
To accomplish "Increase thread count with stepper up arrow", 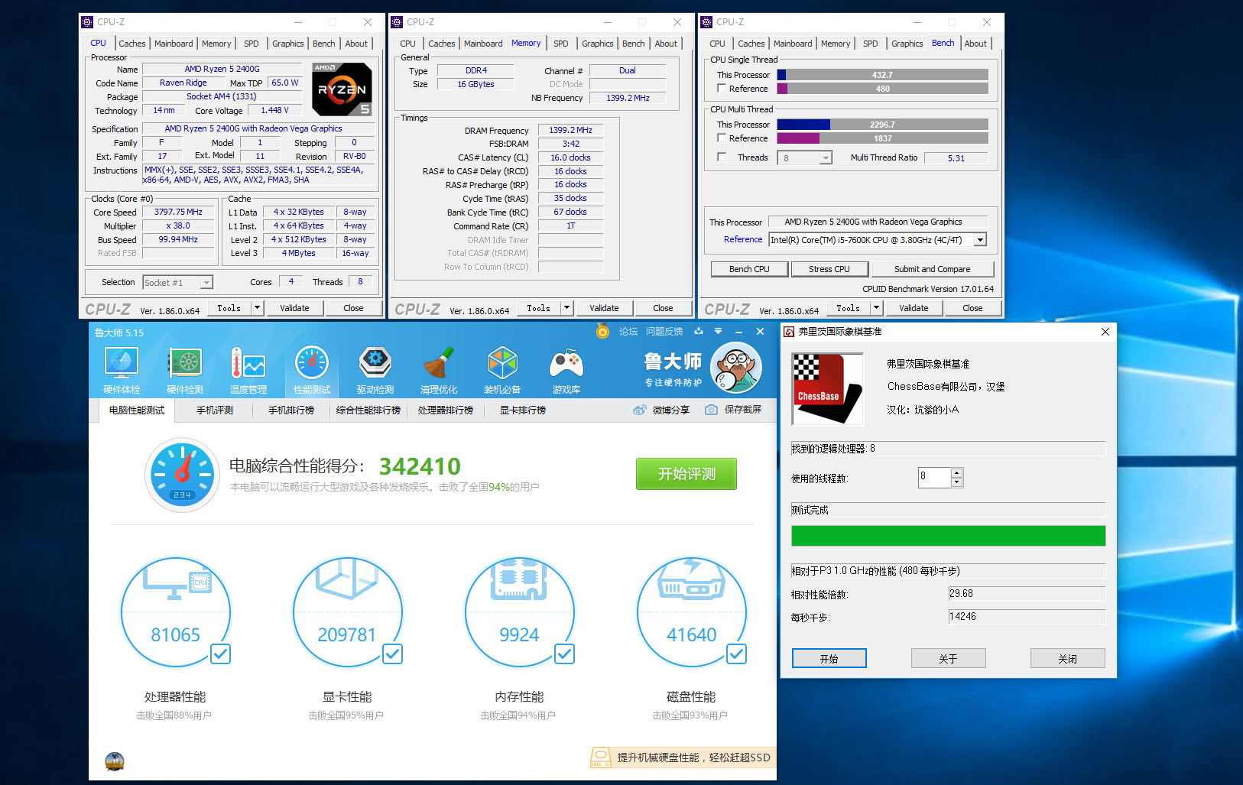I will point(956,472).
